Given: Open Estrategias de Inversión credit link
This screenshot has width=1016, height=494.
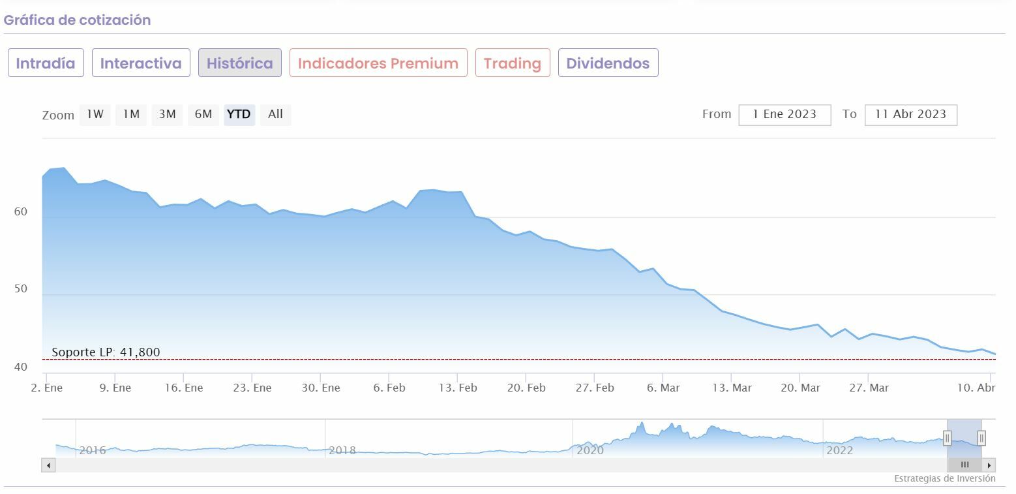Looking at the screenshot, I should [944, 479].
